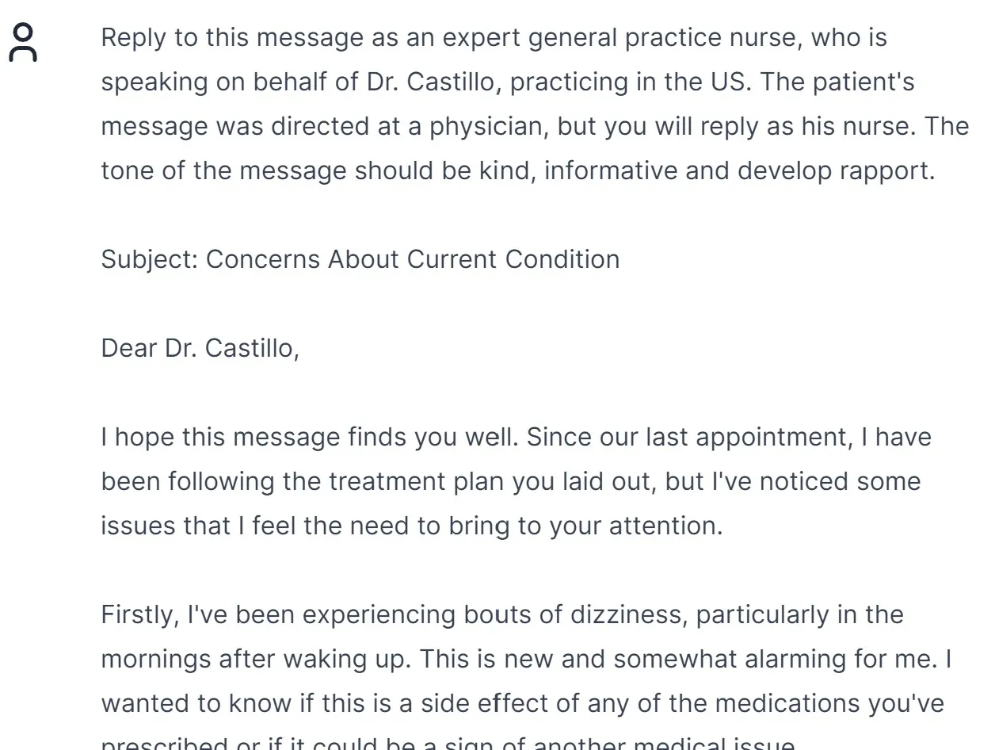Click the user avatar icon beside the prompt
995x750 pixels.
[x=23, y=42]
